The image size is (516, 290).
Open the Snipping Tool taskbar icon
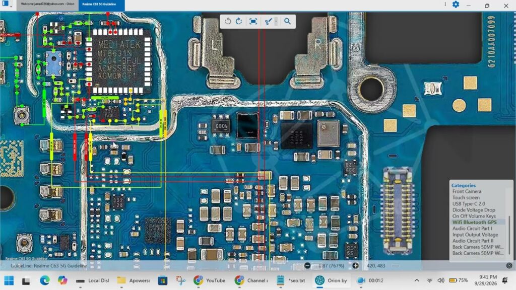pyautogui.click(x=181, y=280)
